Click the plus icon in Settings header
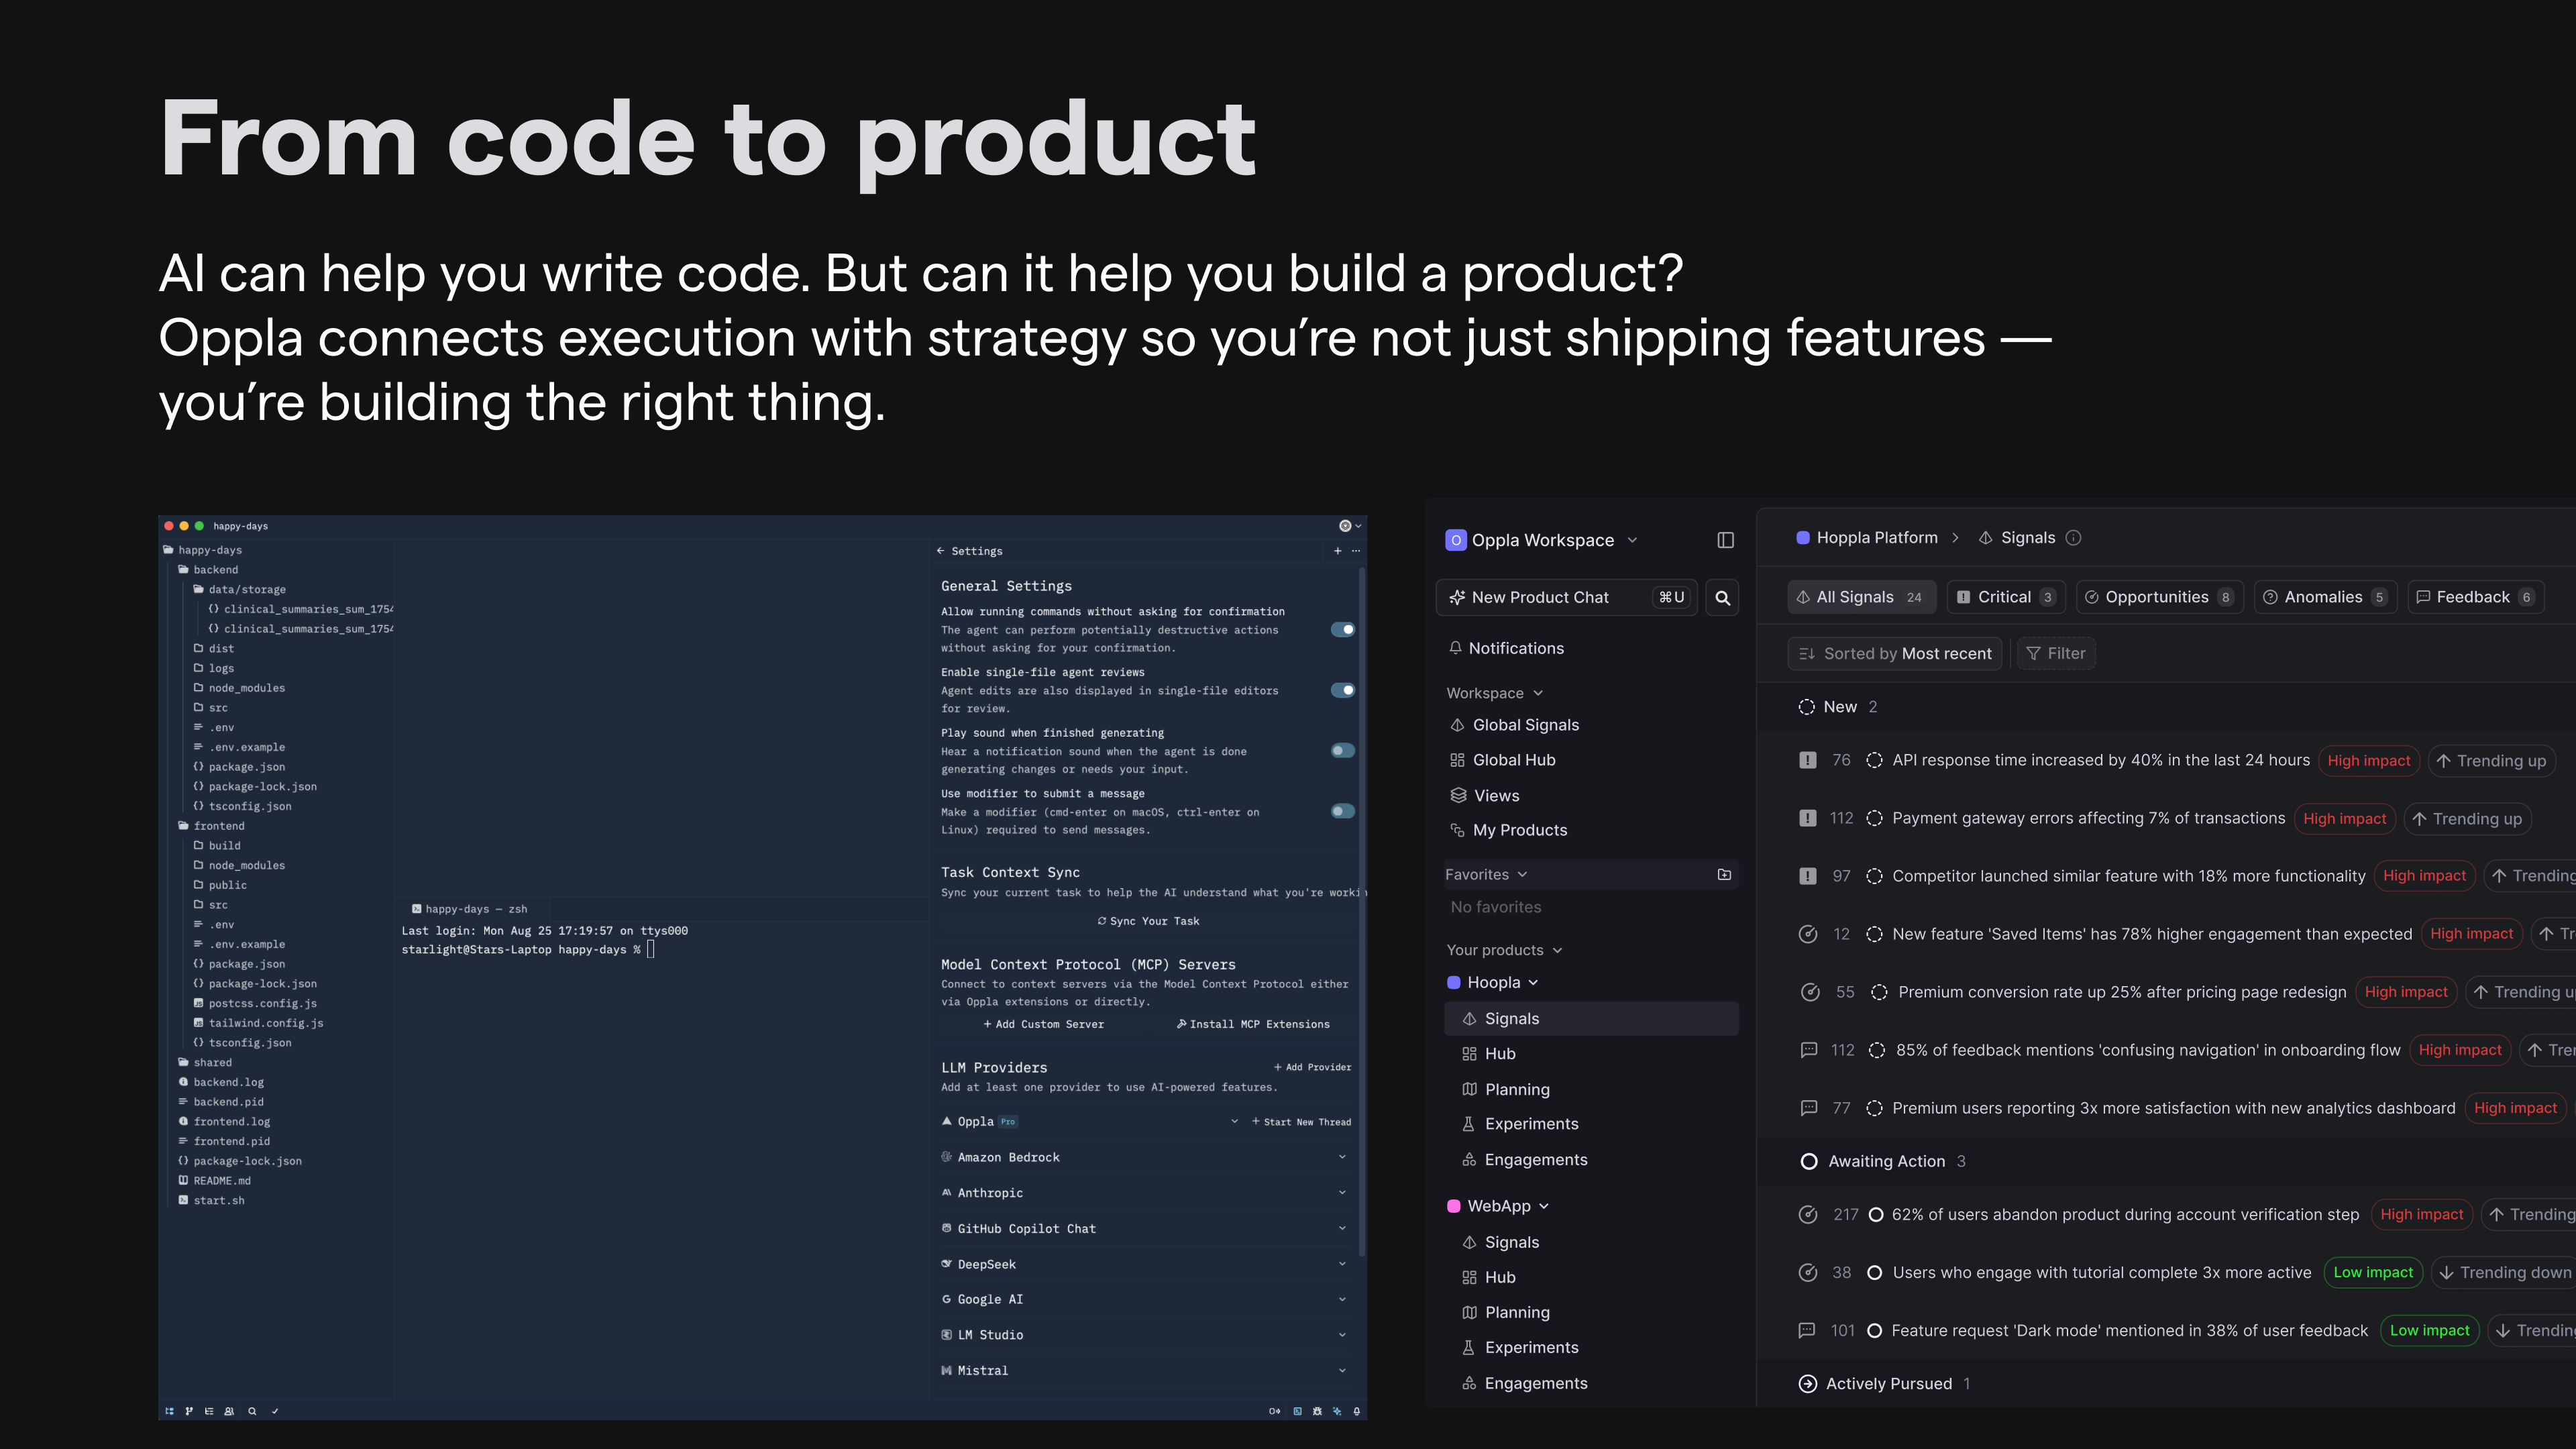Viewport: 2576px width, 1449px height. click(1337, 551)
